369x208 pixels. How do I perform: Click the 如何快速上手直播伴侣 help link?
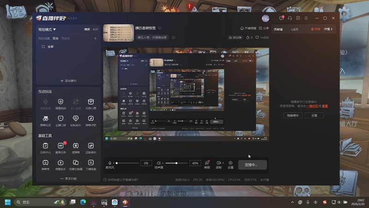(121, 180)
